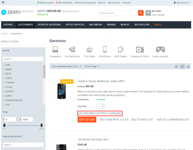
Task: Click the brand list scroll-up arrow
Action: (x=44, y=63)
